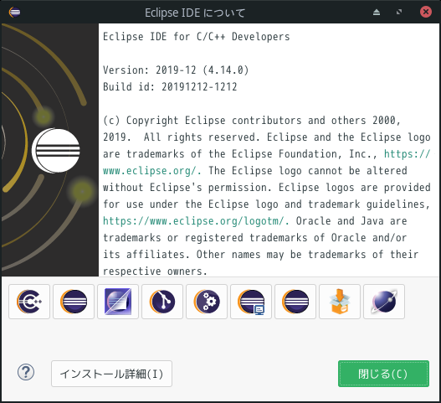The image size is (441, 403).
Task: Open インストール詳細(I) installation details
Action: click(111, 374)
